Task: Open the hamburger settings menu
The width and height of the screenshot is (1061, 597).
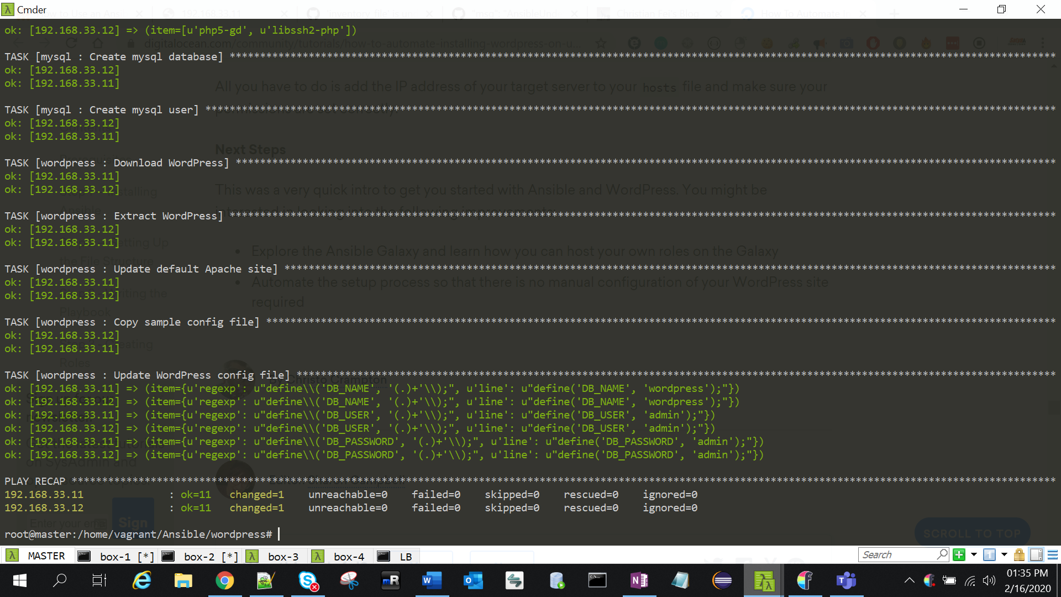Action: [x=1053, y=554]
